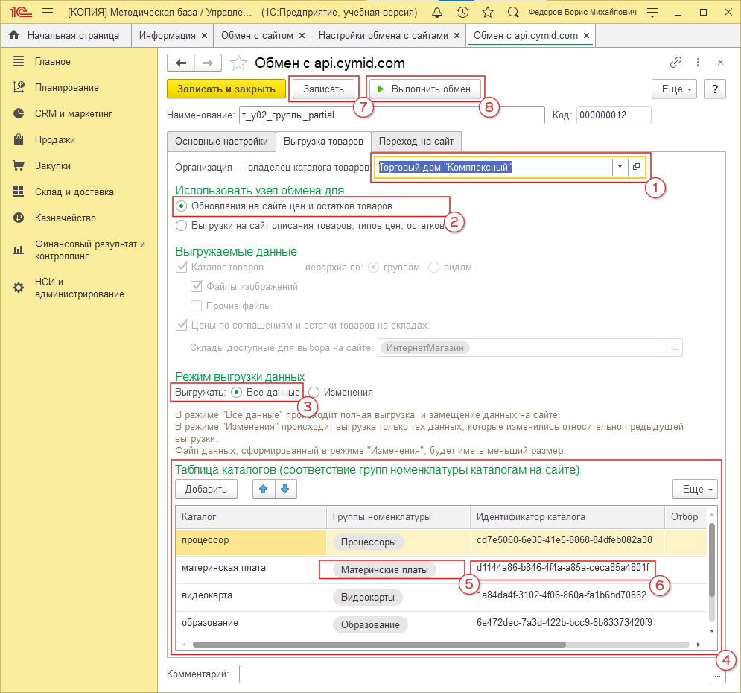
Task: Open the notifications bell icon
Action: (x=438, y=13)
